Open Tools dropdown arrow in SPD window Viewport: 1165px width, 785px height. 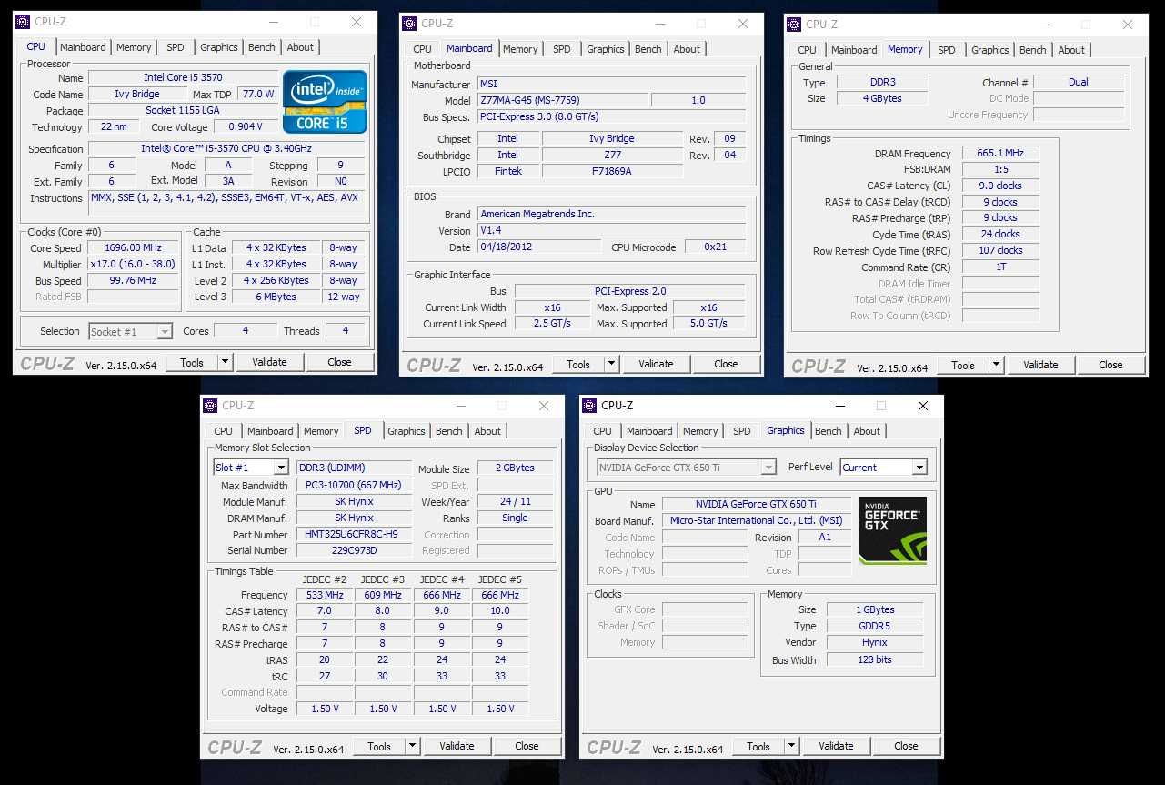coord(412,746)
